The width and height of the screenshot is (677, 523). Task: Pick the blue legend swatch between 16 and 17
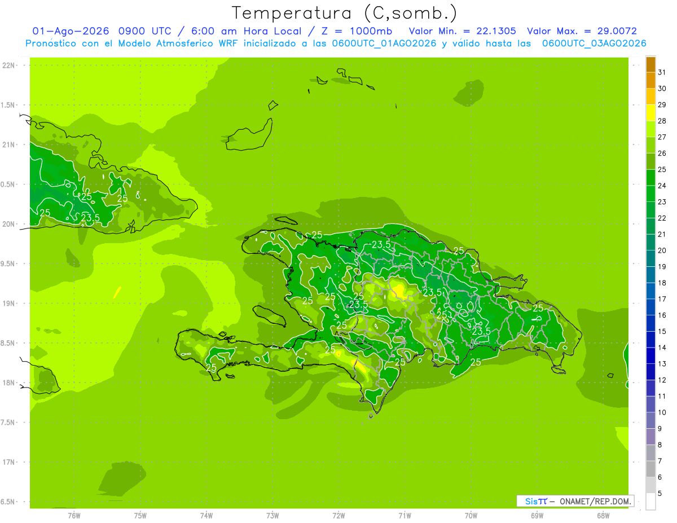[x=650, y=307]
